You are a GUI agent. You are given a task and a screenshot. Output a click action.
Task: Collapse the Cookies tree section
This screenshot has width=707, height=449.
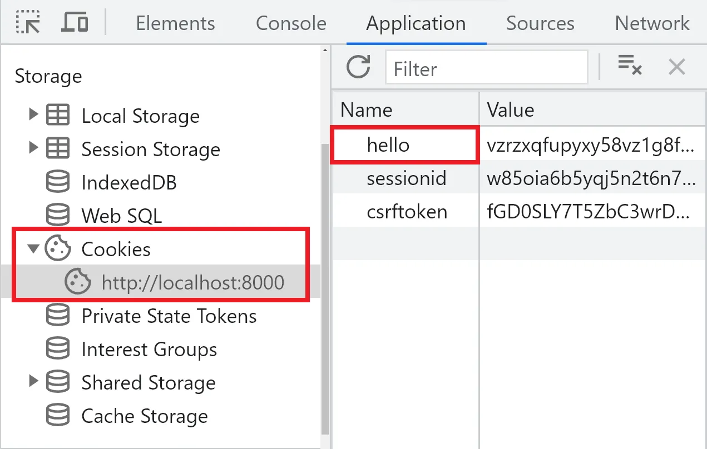pos(33,249)
